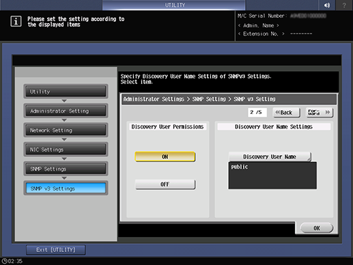Select SNMP Settings in the left panel

click(66, 169)
